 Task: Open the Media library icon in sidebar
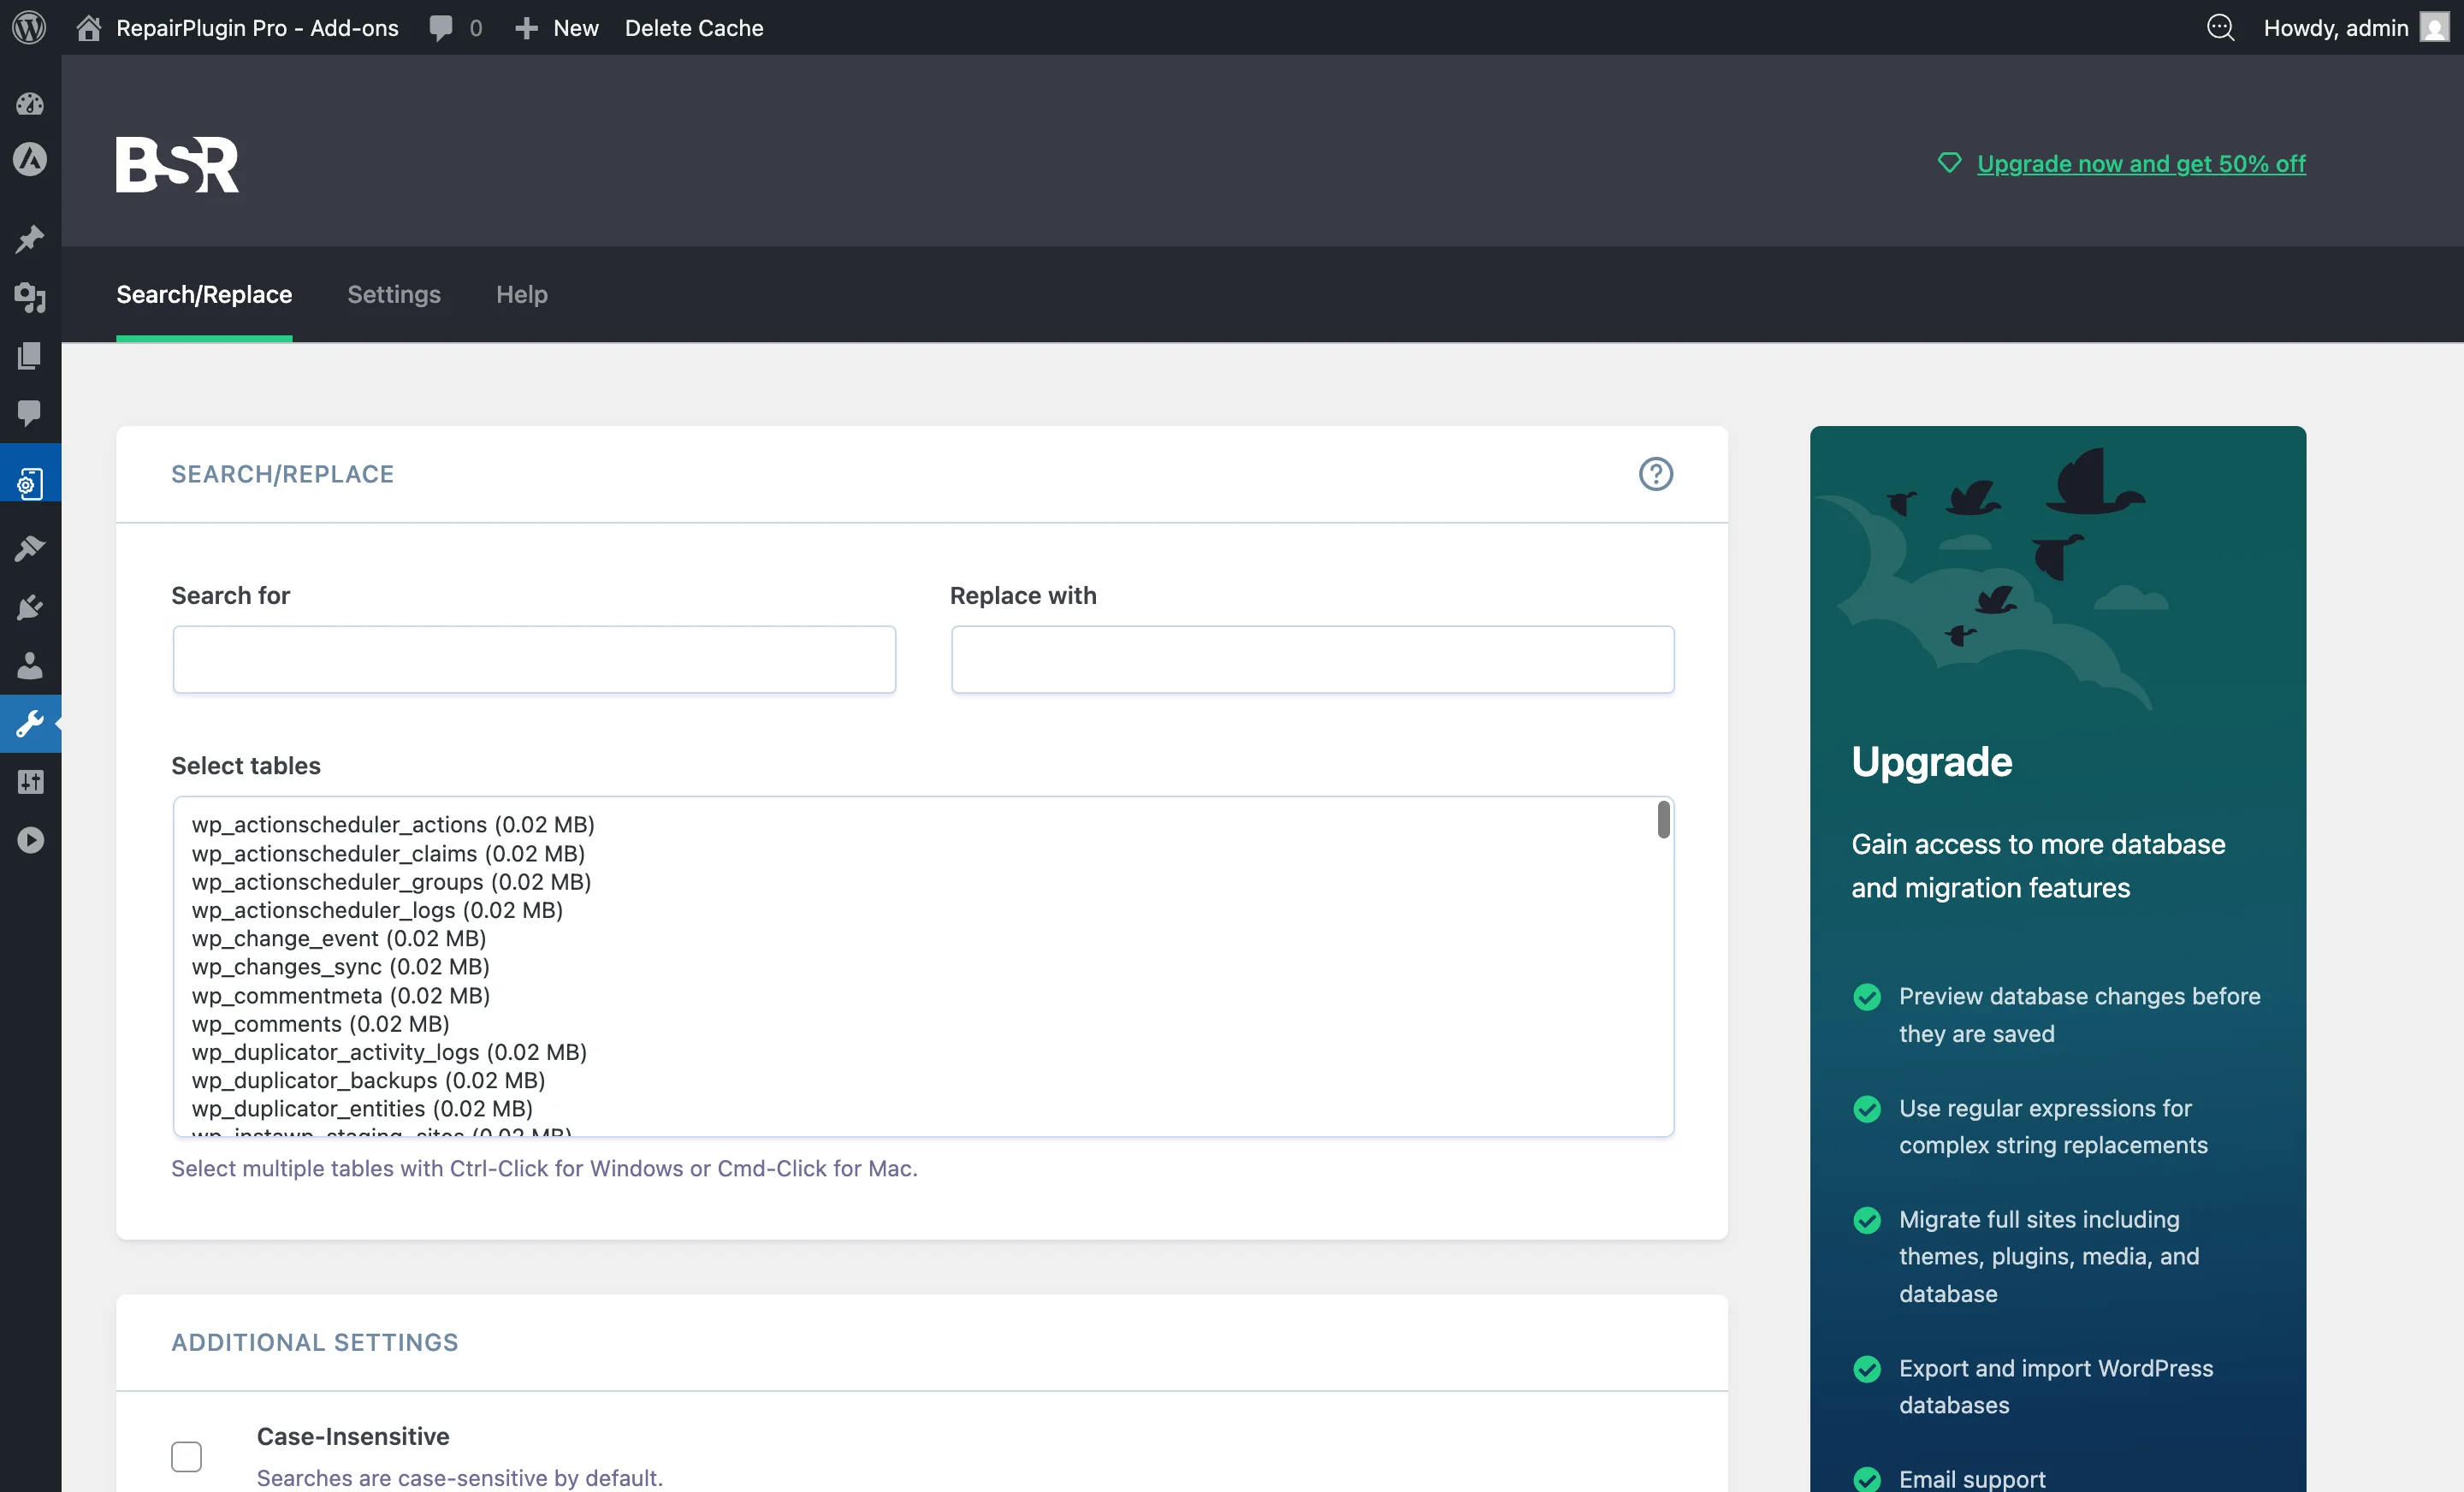[30, 298]
